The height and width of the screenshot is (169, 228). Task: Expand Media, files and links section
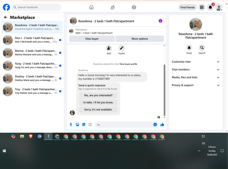pyautogui.click(x=196, y=77)
